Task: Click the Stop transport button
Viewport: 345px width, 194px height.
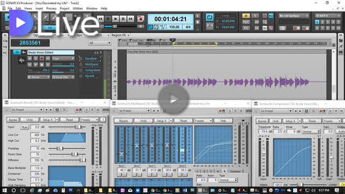Action: click(108, 19)
